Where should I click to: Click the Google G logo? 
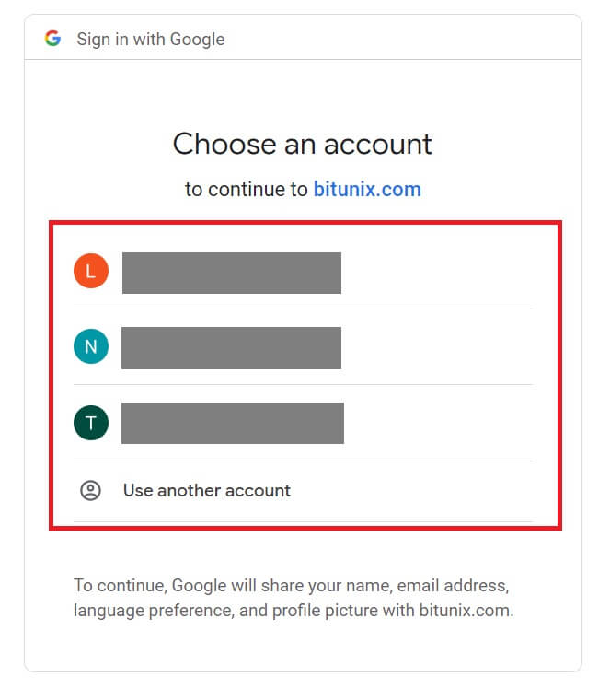point(52,39)
